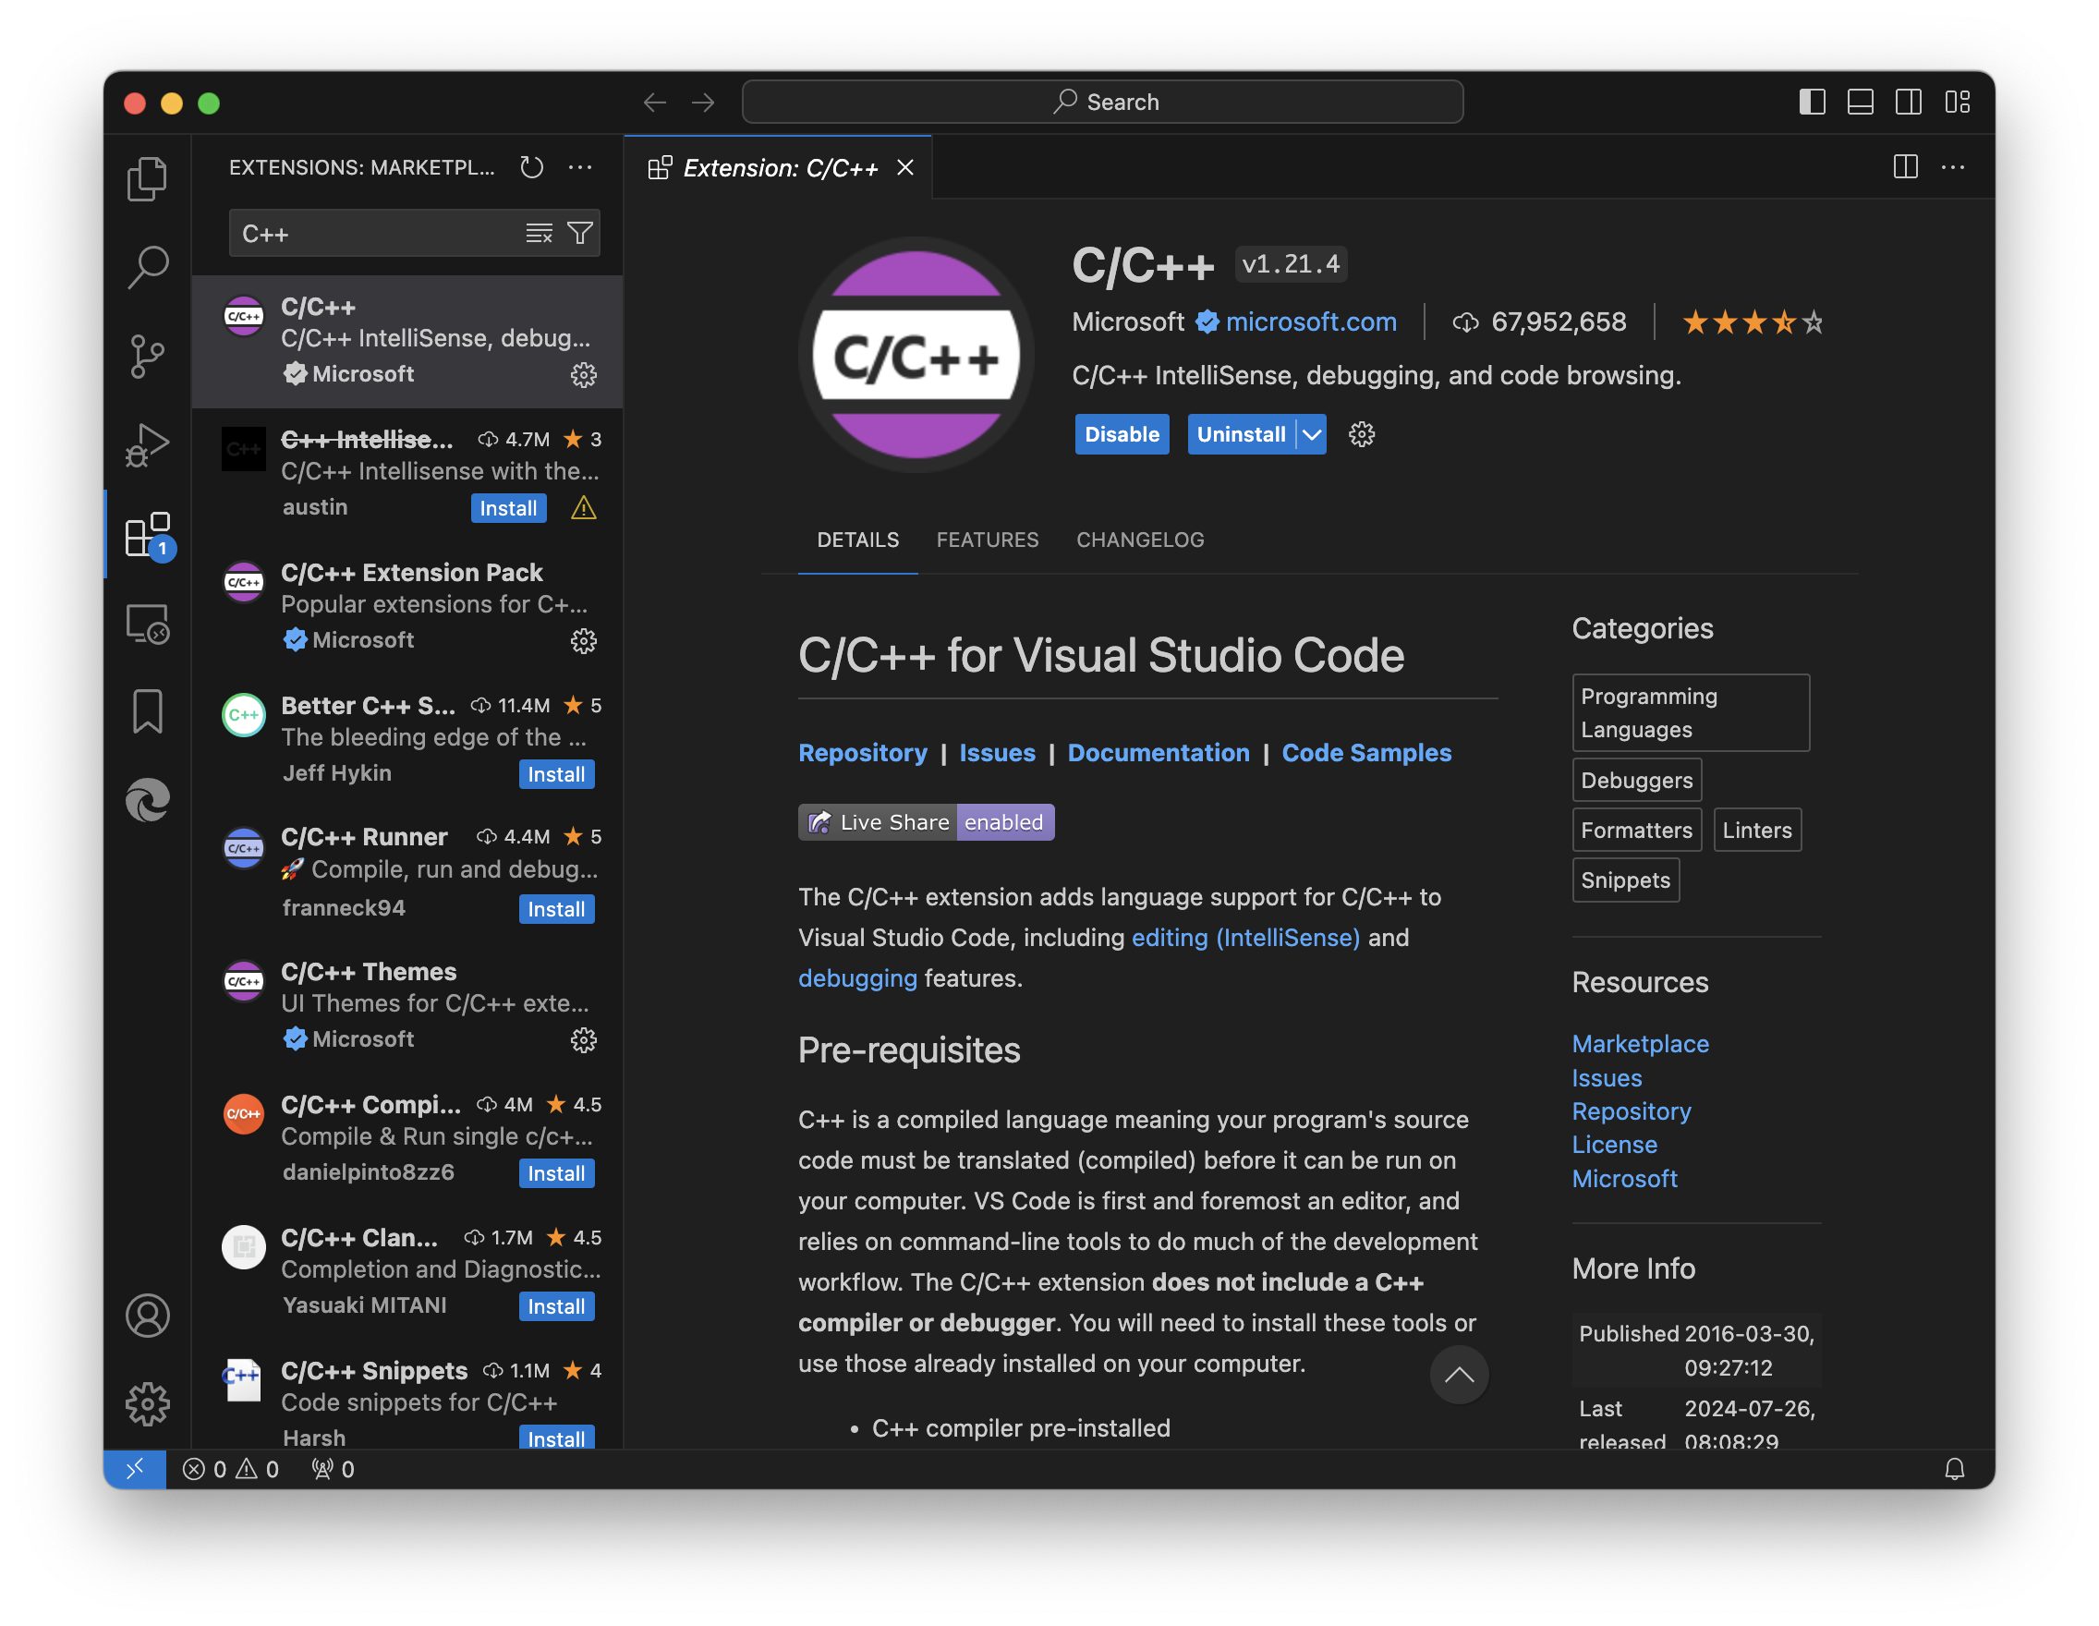2099x1626 pixels.
Task: Open notifications bell in status bar
Action: coord(1954,1468)
